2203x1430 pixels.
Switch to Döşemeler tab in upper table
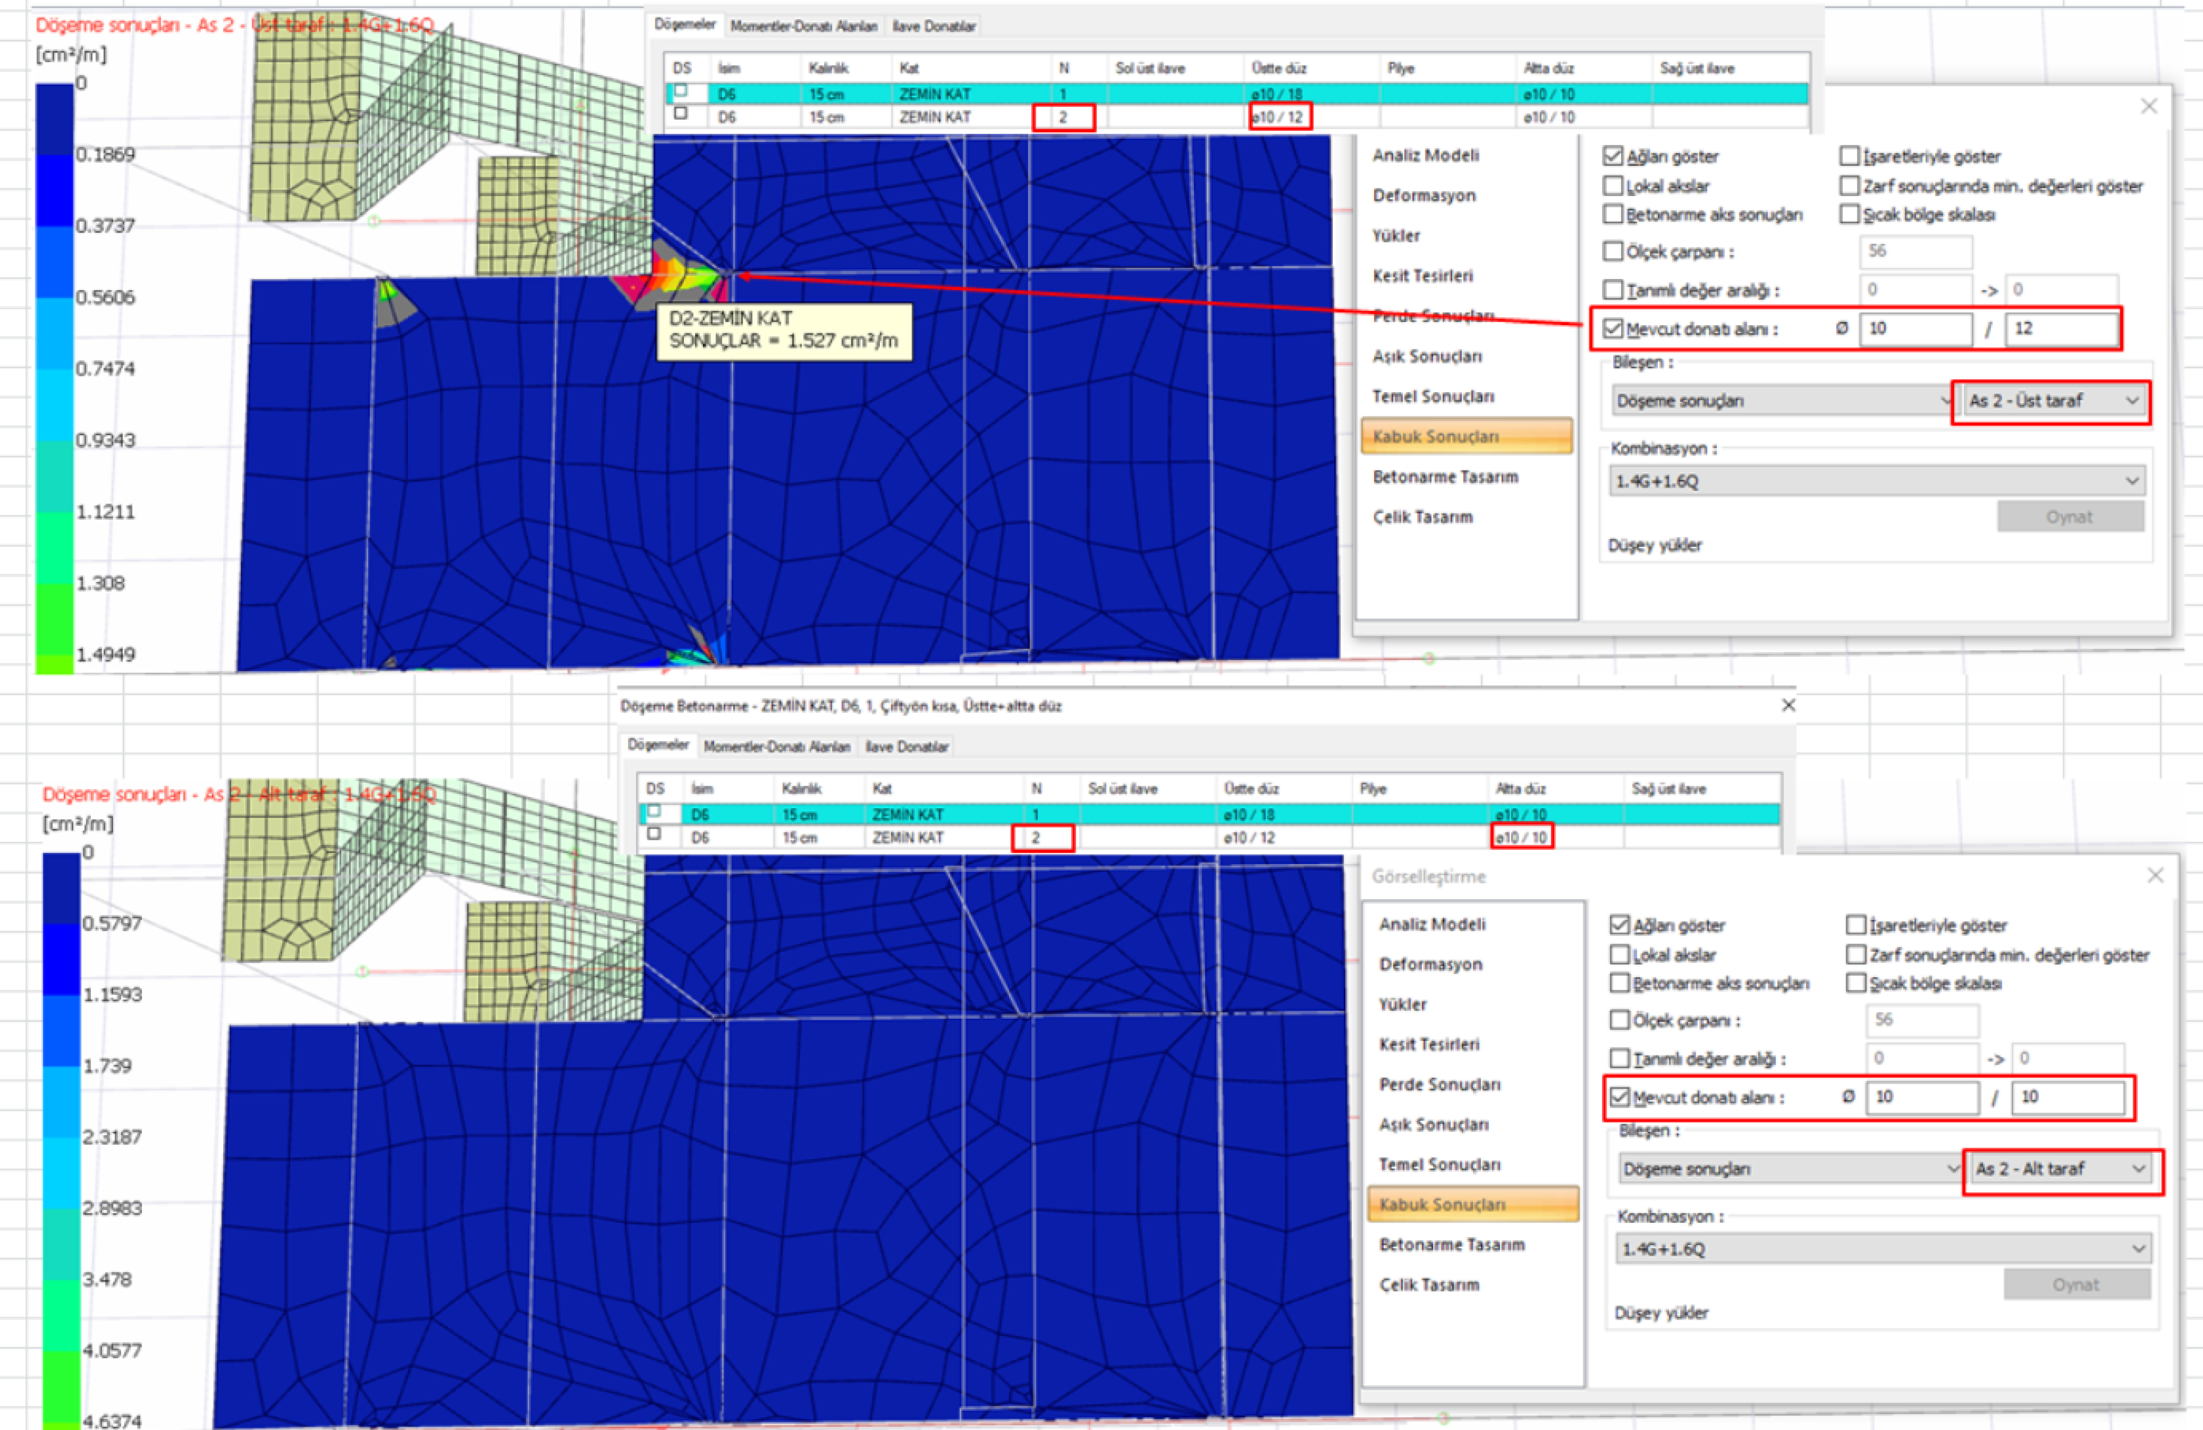[685, 25]
